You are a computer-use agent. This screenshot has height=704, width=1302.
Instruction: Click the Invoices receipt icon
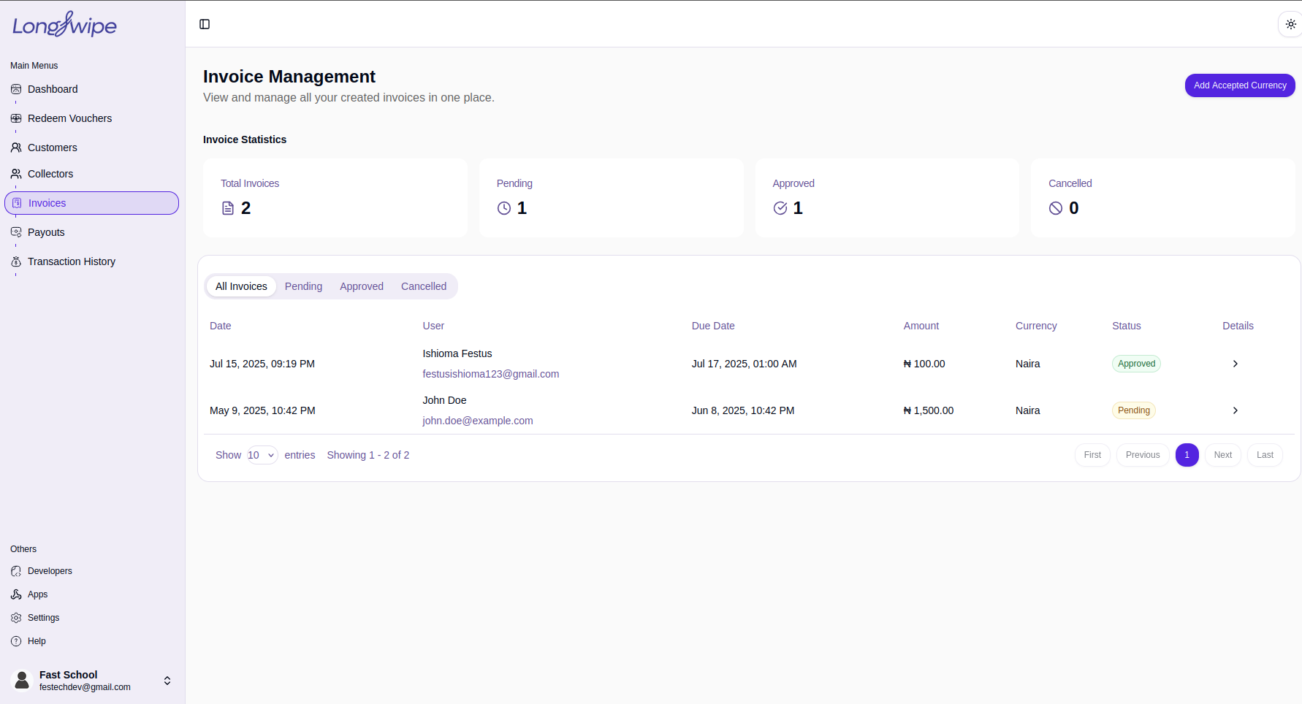(x=17, y=203)
